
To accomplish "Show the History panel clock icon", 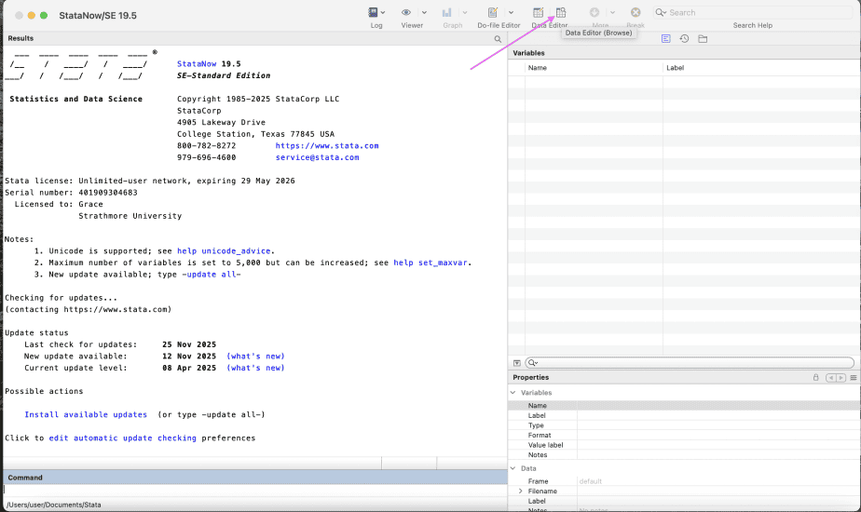I will coord(684,39).
